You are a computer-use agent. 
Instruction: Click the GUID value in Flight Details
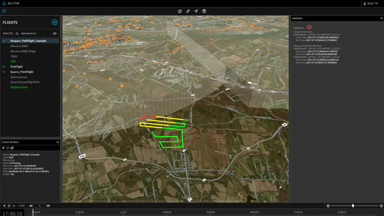coord(29,171)
